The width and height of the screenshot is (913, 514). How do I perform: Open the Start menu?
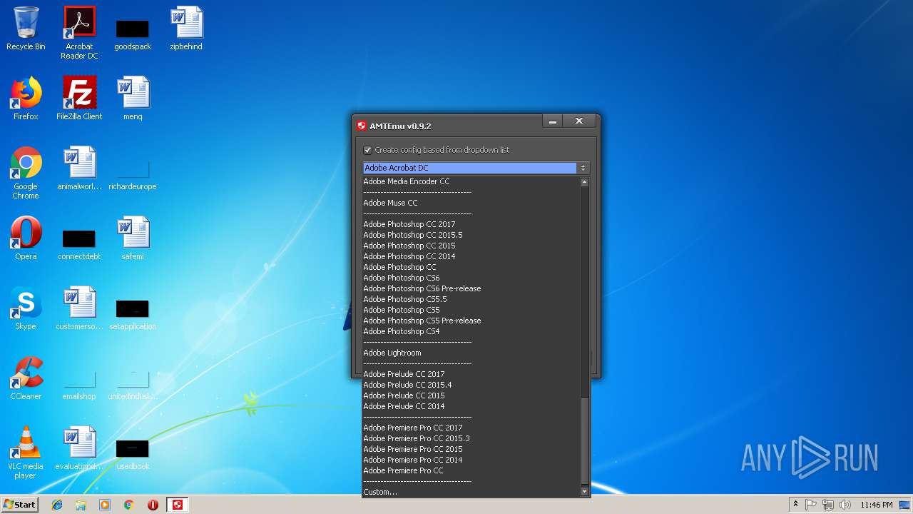tap(19, 505)
